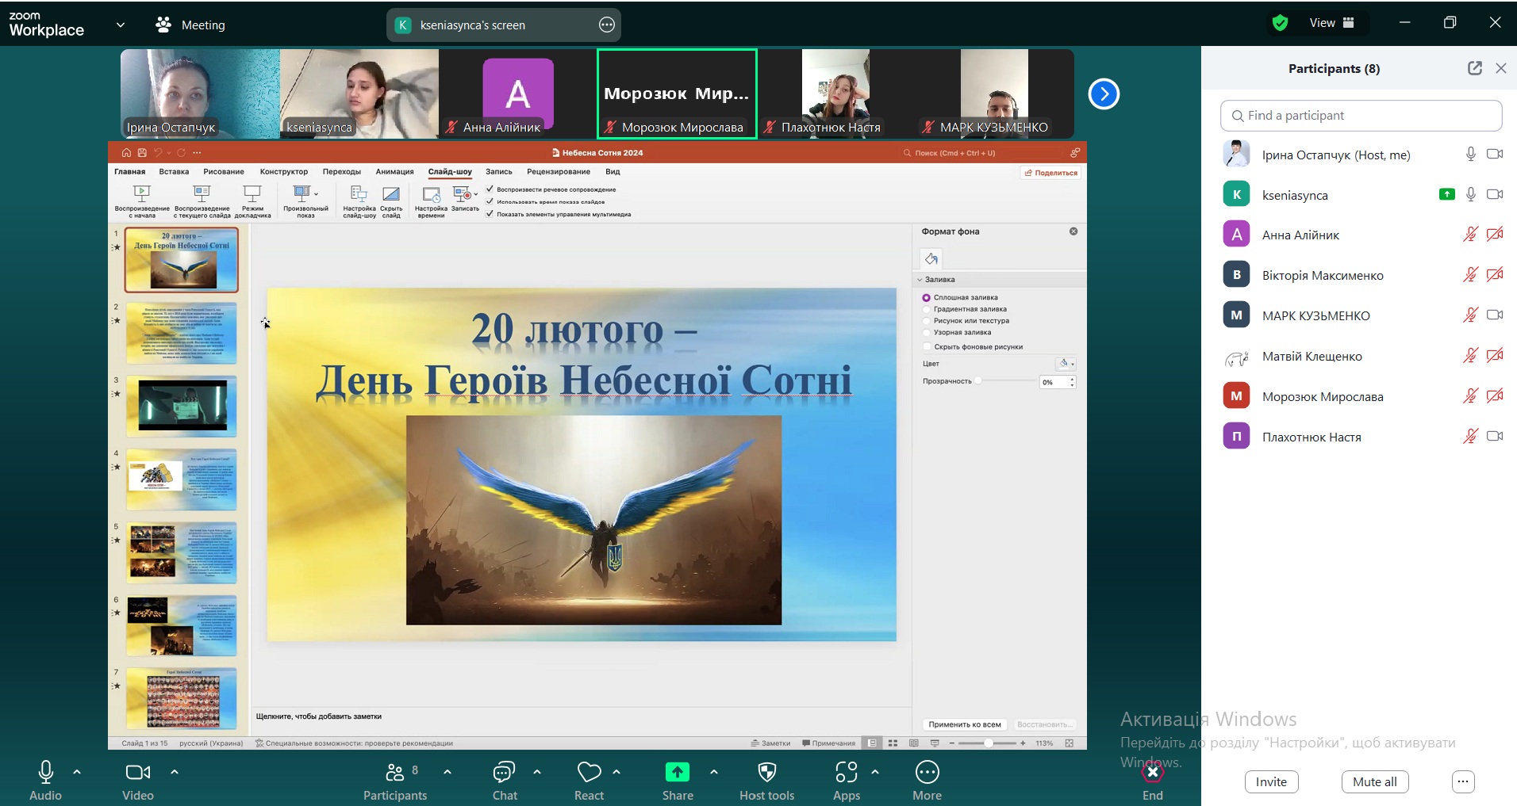Open React emoji reactions

pos(590,780)
